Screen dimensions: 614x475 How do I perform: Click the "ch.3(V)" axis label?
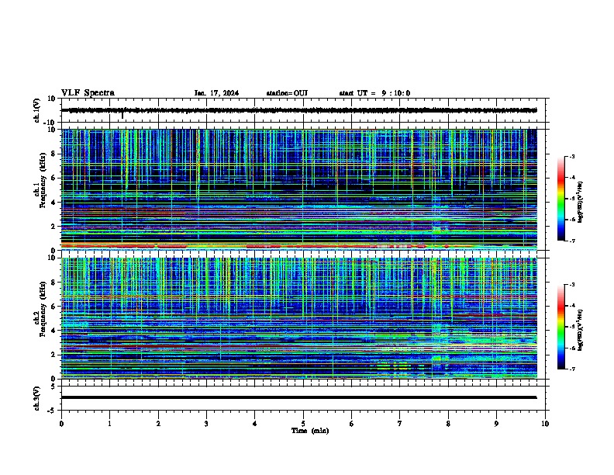(x=36, y=398)
